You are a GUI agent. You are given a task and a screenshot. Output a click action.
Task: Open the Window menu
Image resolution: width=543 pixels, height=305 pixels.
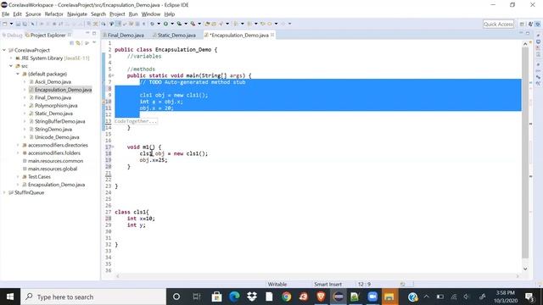pos(151,14)
